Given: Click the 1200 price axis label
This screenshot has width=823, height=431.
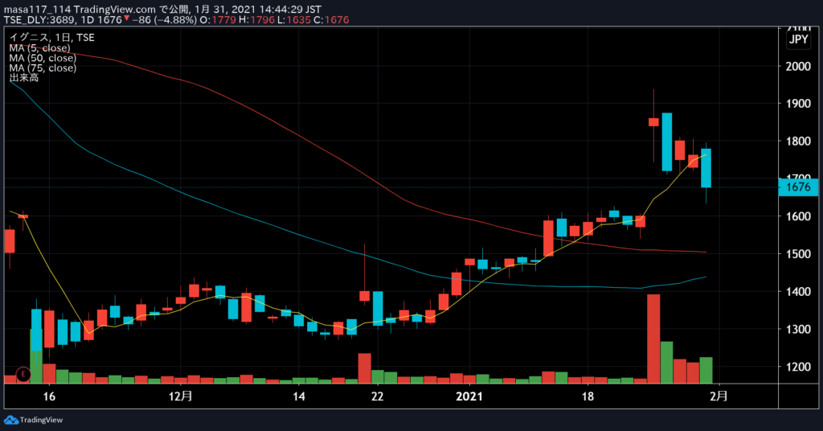Looking at the screenshot, I should click(798, 367).
